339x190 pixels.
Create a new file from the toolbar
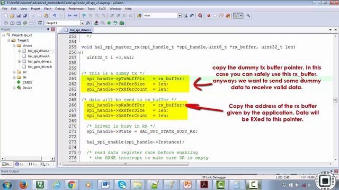coord(6,15)
